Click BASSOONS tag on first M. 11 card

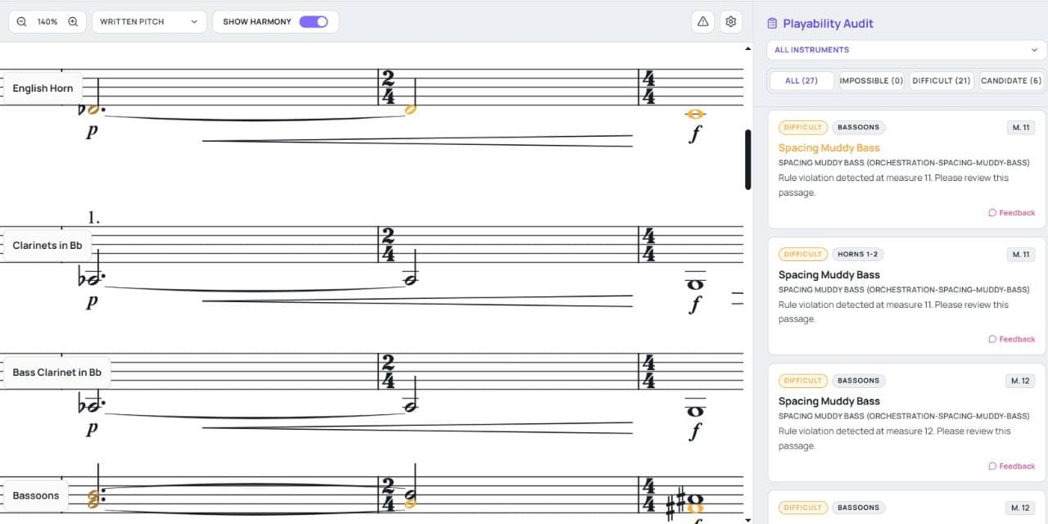[858, 128]
